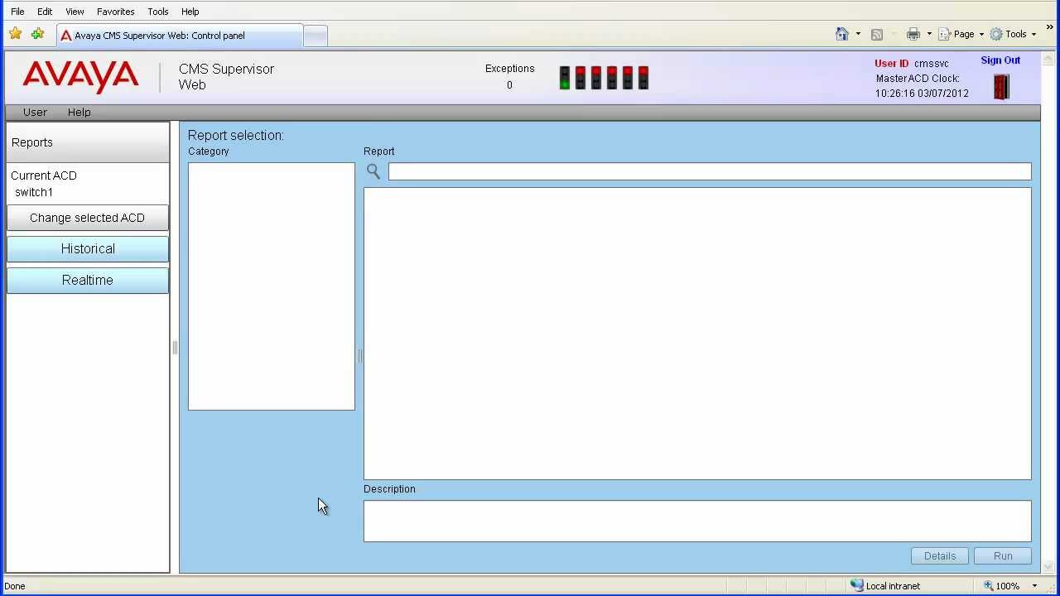Viewport: 1060px width, 596px height.
Task: Select the Historical reports button
Action: tap(88, 249)
